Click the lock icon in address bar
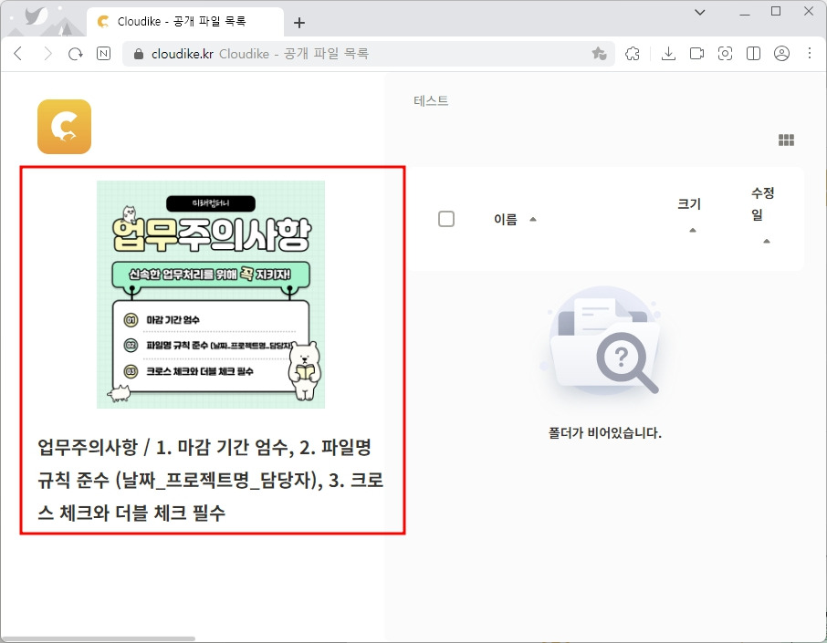This screenshot has width=827, height=643. 138,54
